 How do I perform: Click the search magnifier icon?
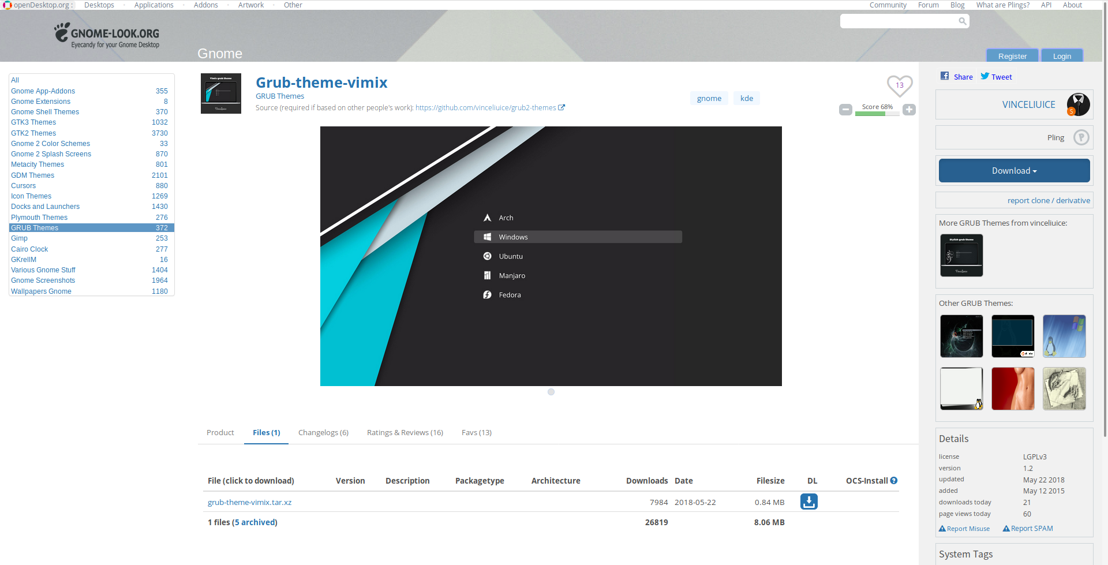point(962,21)
